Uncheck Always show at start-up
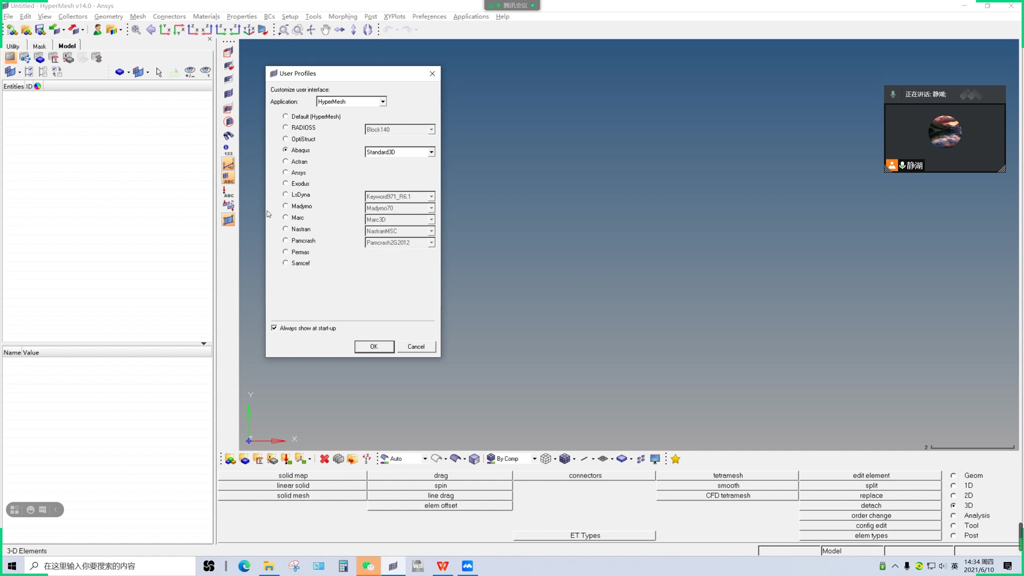The height and width of the screenshot is (576, 1024). click(x=274, y=328)
